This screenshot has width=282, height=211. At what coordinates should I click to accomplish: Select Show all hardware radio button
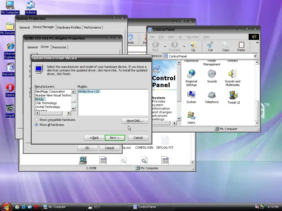pyautogui.click(x=37, y=125)
